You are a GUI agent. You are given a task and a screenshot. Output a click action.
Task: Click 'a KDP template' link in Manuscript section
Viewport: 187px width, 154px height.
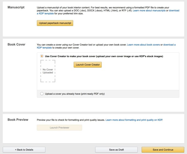click(45, 14)
